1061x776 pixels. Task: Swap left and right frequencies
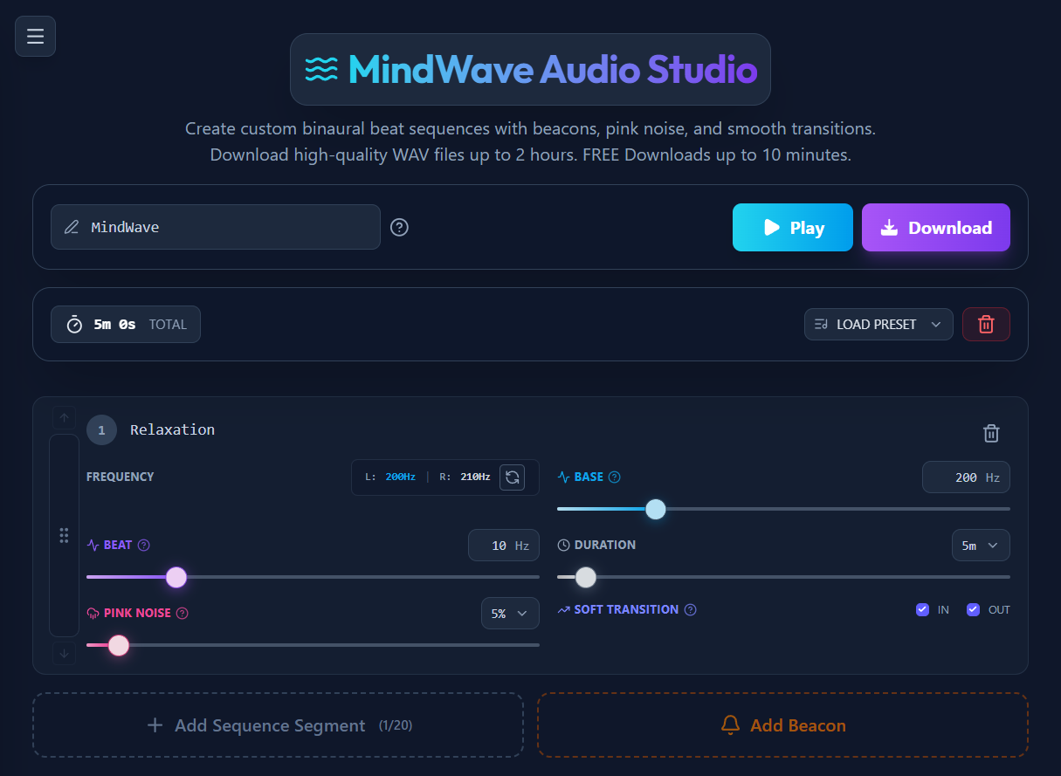tap(513, 477)
